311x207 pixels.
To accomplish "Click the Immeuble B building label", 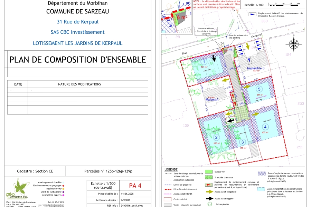I will pos(255,68).
